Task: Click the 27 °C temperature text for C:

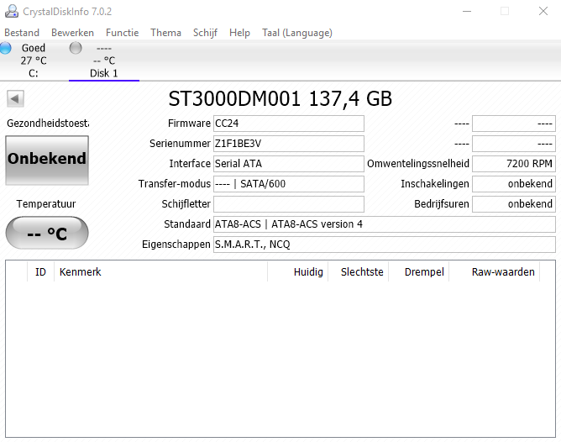Action: pyautogui.click(x=34, y=61)
